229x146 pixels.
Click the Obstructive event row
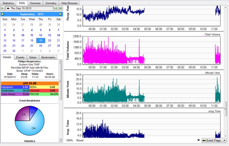[x=14, y=90]
